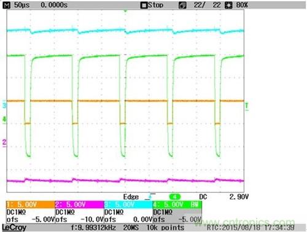The image size is (307, 232).
Task: Click the waveform count icon near 22/22
Action: coord(182,6)
